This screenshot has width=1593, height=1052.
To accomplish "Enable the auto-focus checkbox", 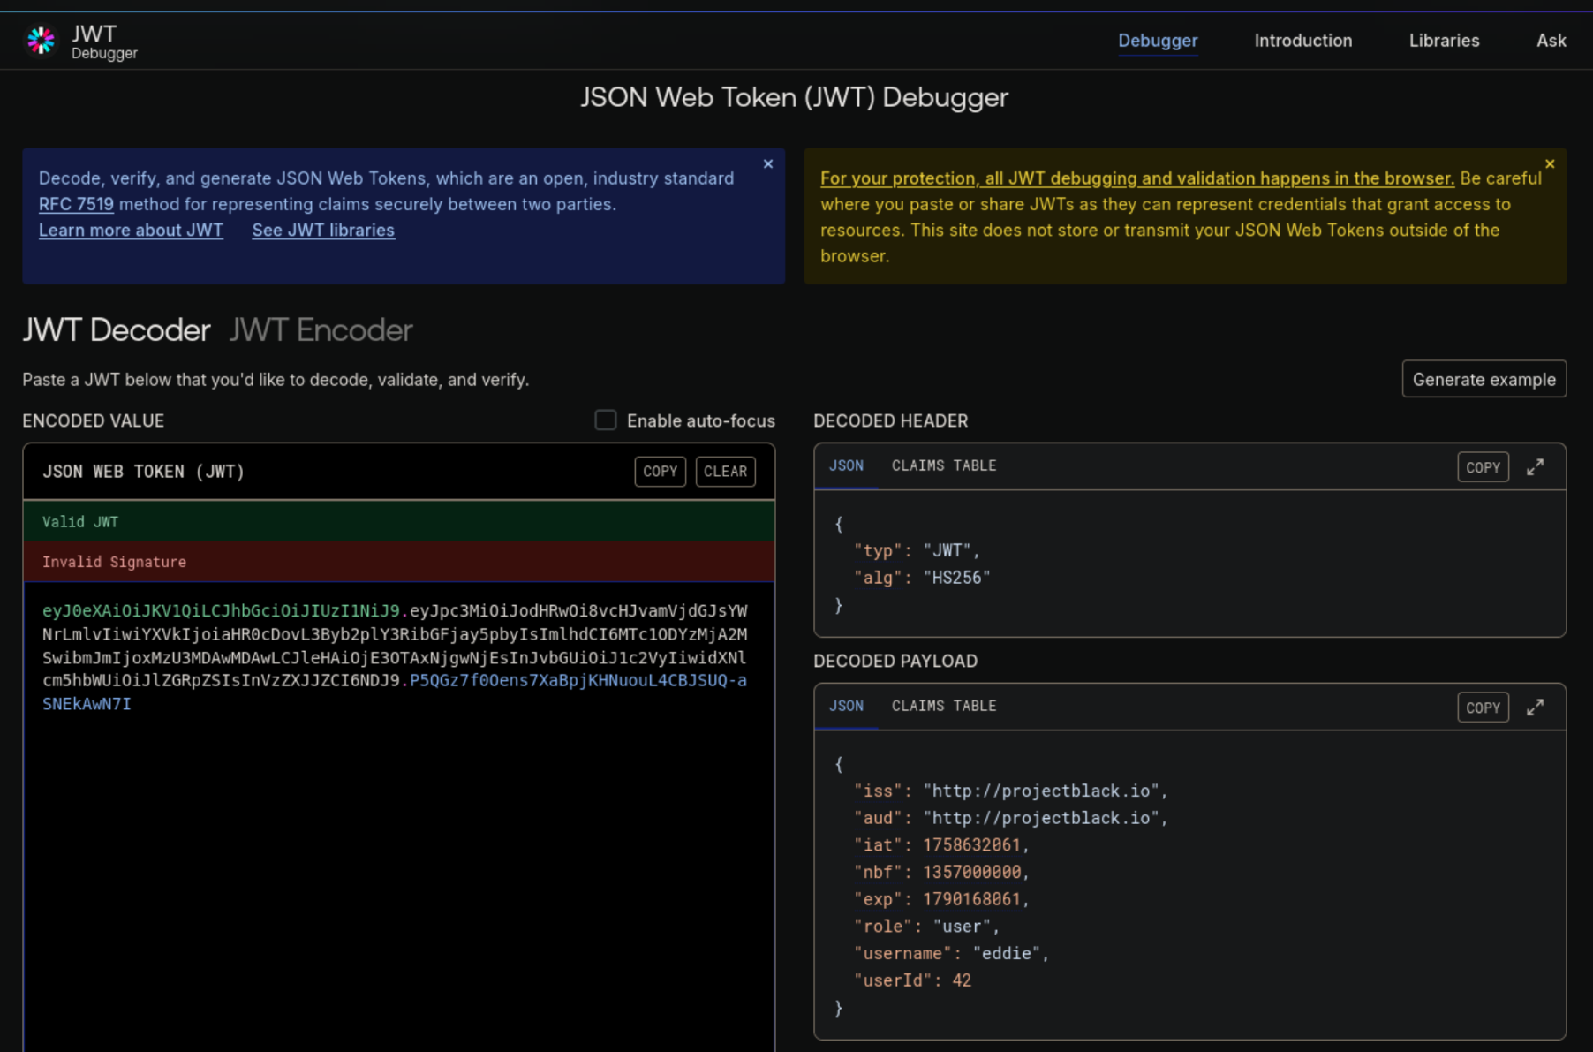I will point(605,420).
